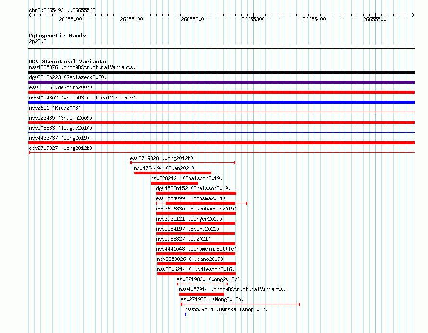Click chr2:26654931..26655562 coordinate text

tap(62, 11)
